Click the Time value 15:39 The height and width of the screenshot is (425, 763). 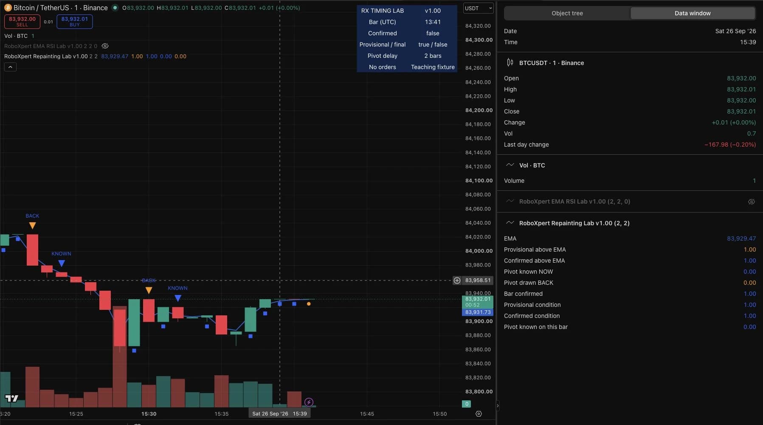click(x=748, y=42)
